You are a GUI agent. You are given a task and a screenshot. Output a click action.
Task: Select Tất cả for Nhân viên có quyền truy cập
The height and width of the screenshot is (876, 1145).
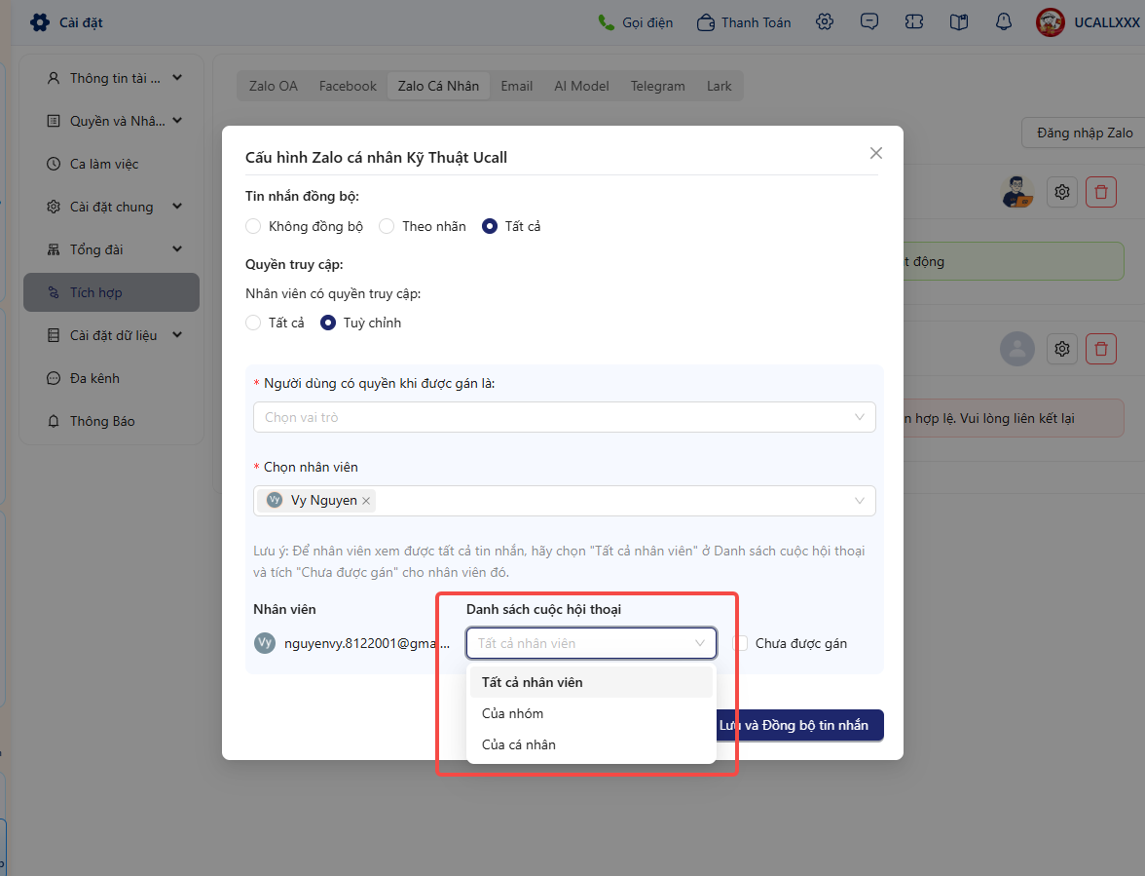coord(253,323)
